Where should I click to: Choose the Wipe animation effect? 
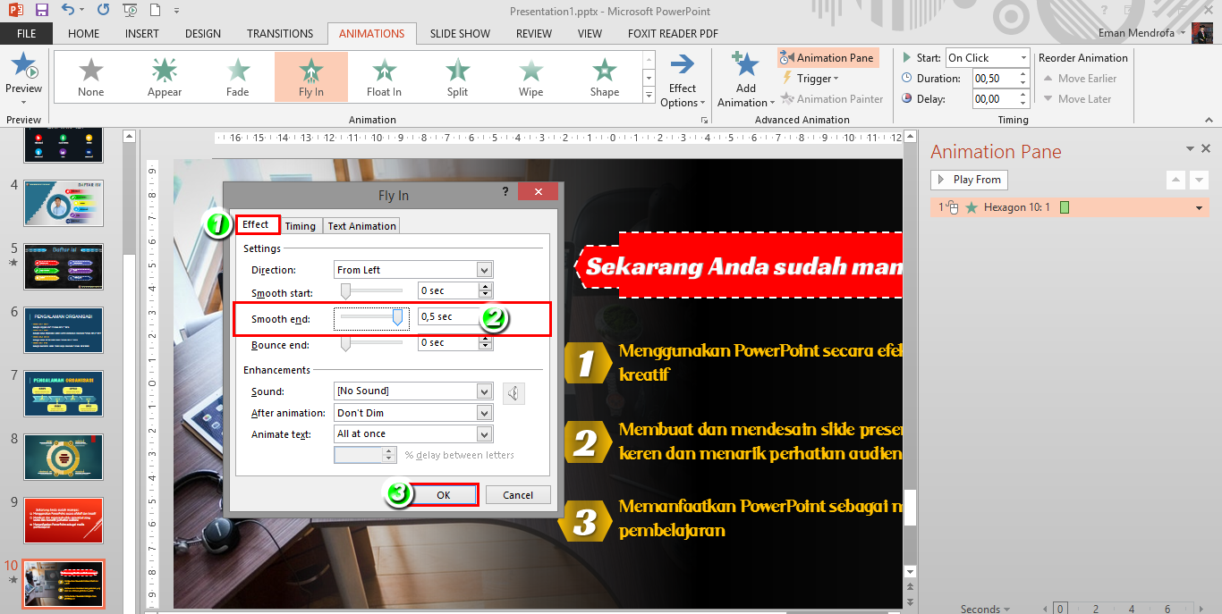coord(530,76)
